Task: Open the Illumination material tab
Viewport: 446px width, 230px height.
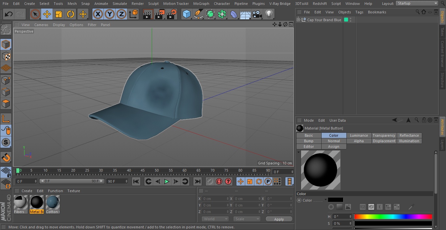Action: tap(409, 141)
